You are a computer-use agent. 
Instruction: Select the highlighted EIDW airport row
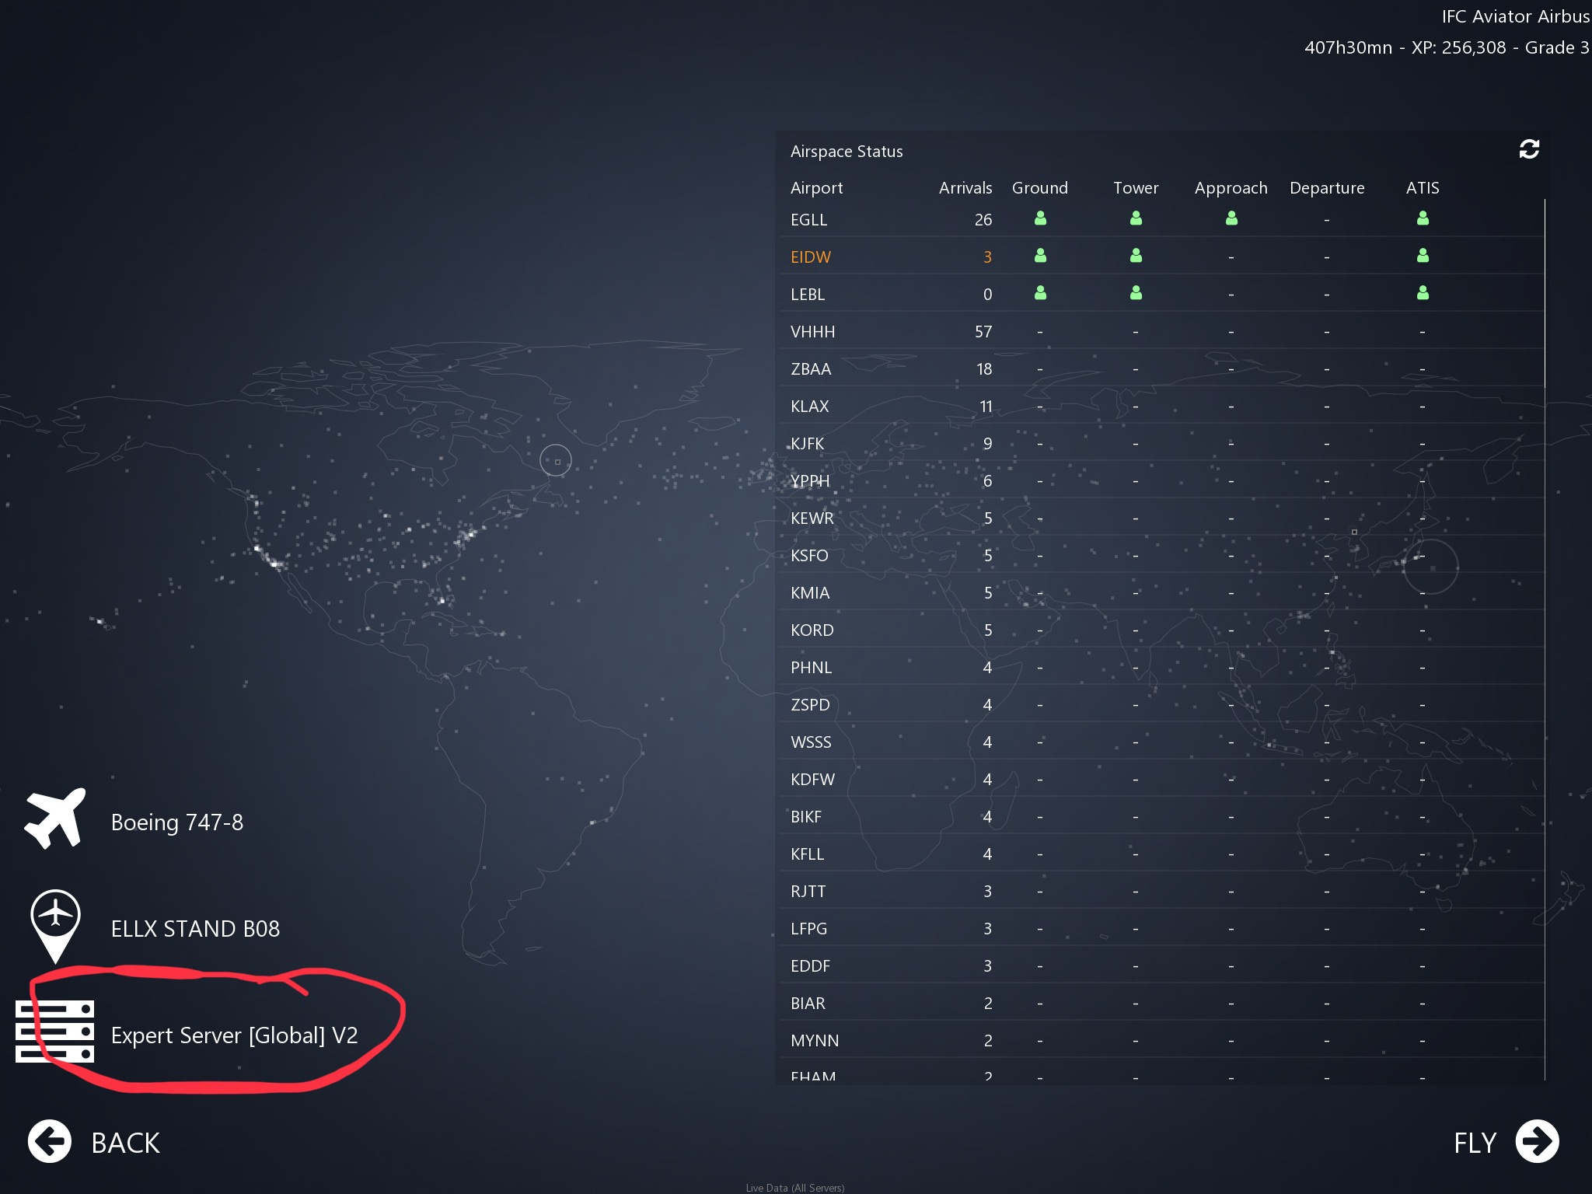811,257
